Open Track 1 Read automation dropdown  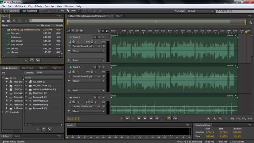pyautogui.click(x=88, y=60)
